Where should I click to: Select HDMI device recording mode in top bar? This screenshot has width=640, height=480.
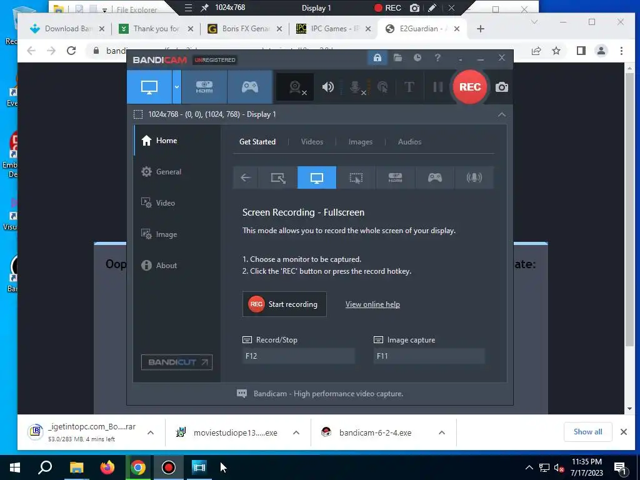pyautogui.click(x=204, y=87)
